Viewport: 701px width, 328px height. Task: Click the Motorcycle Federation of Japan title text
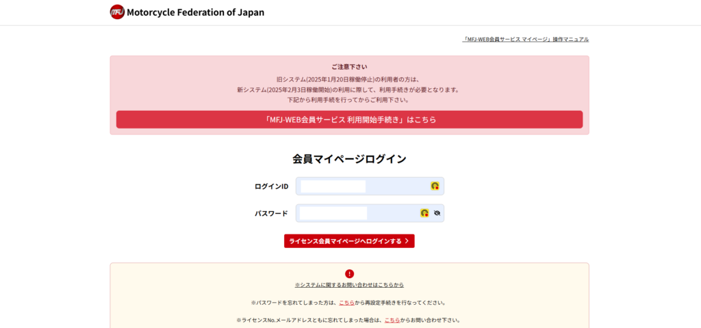click(195, 12)
